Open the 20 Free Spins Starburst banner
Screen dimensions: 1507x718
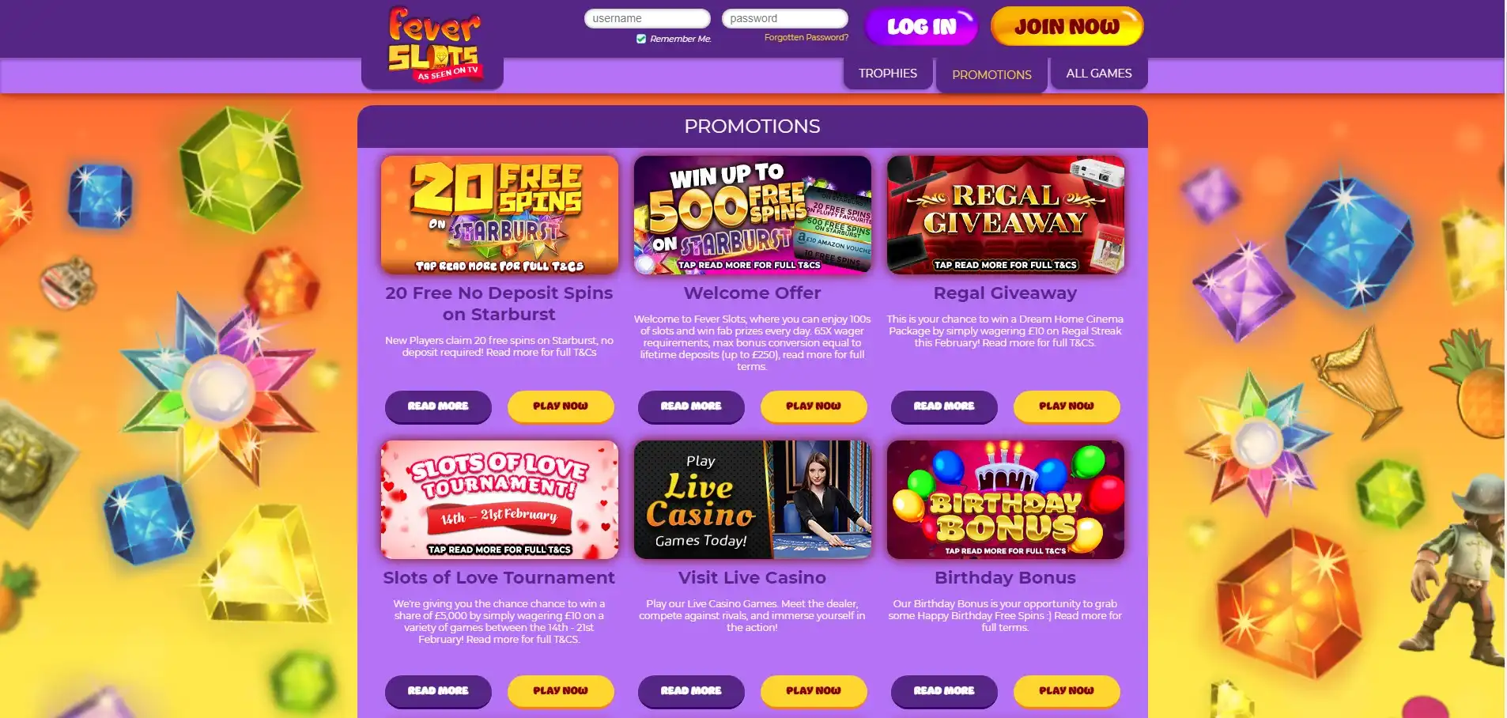499,215
